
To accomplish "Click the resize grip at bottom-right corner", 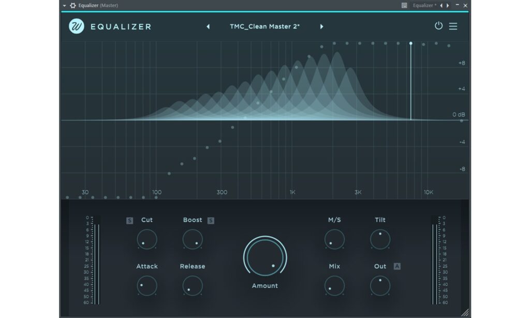I will tap(465, 313).
